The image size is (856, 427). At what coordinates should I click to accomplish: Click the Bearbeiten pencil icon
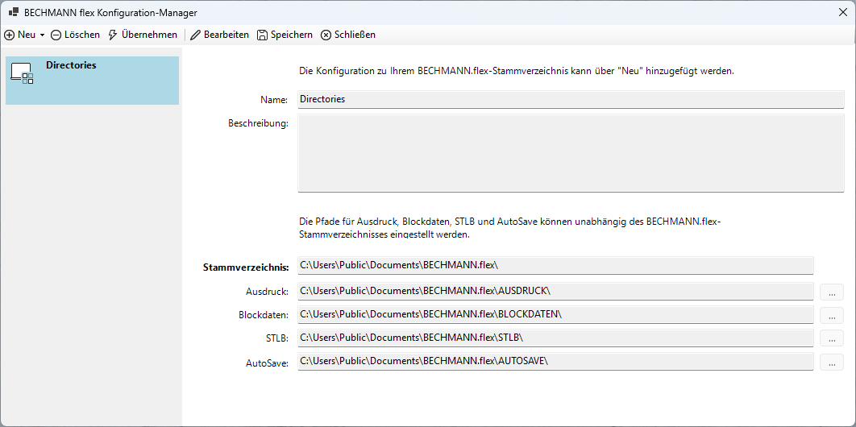pyautogui.click(x=195, y=35)
